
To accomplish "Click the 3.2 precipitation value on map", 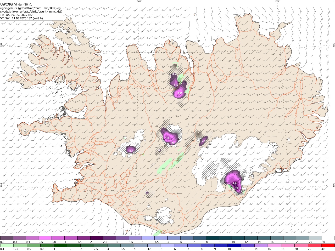I will (236, 188).
